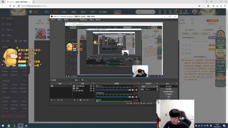Open the OBS 场景集合(S) menu
The height and width of the screenshot is (128, 228).
pos(84,20)
